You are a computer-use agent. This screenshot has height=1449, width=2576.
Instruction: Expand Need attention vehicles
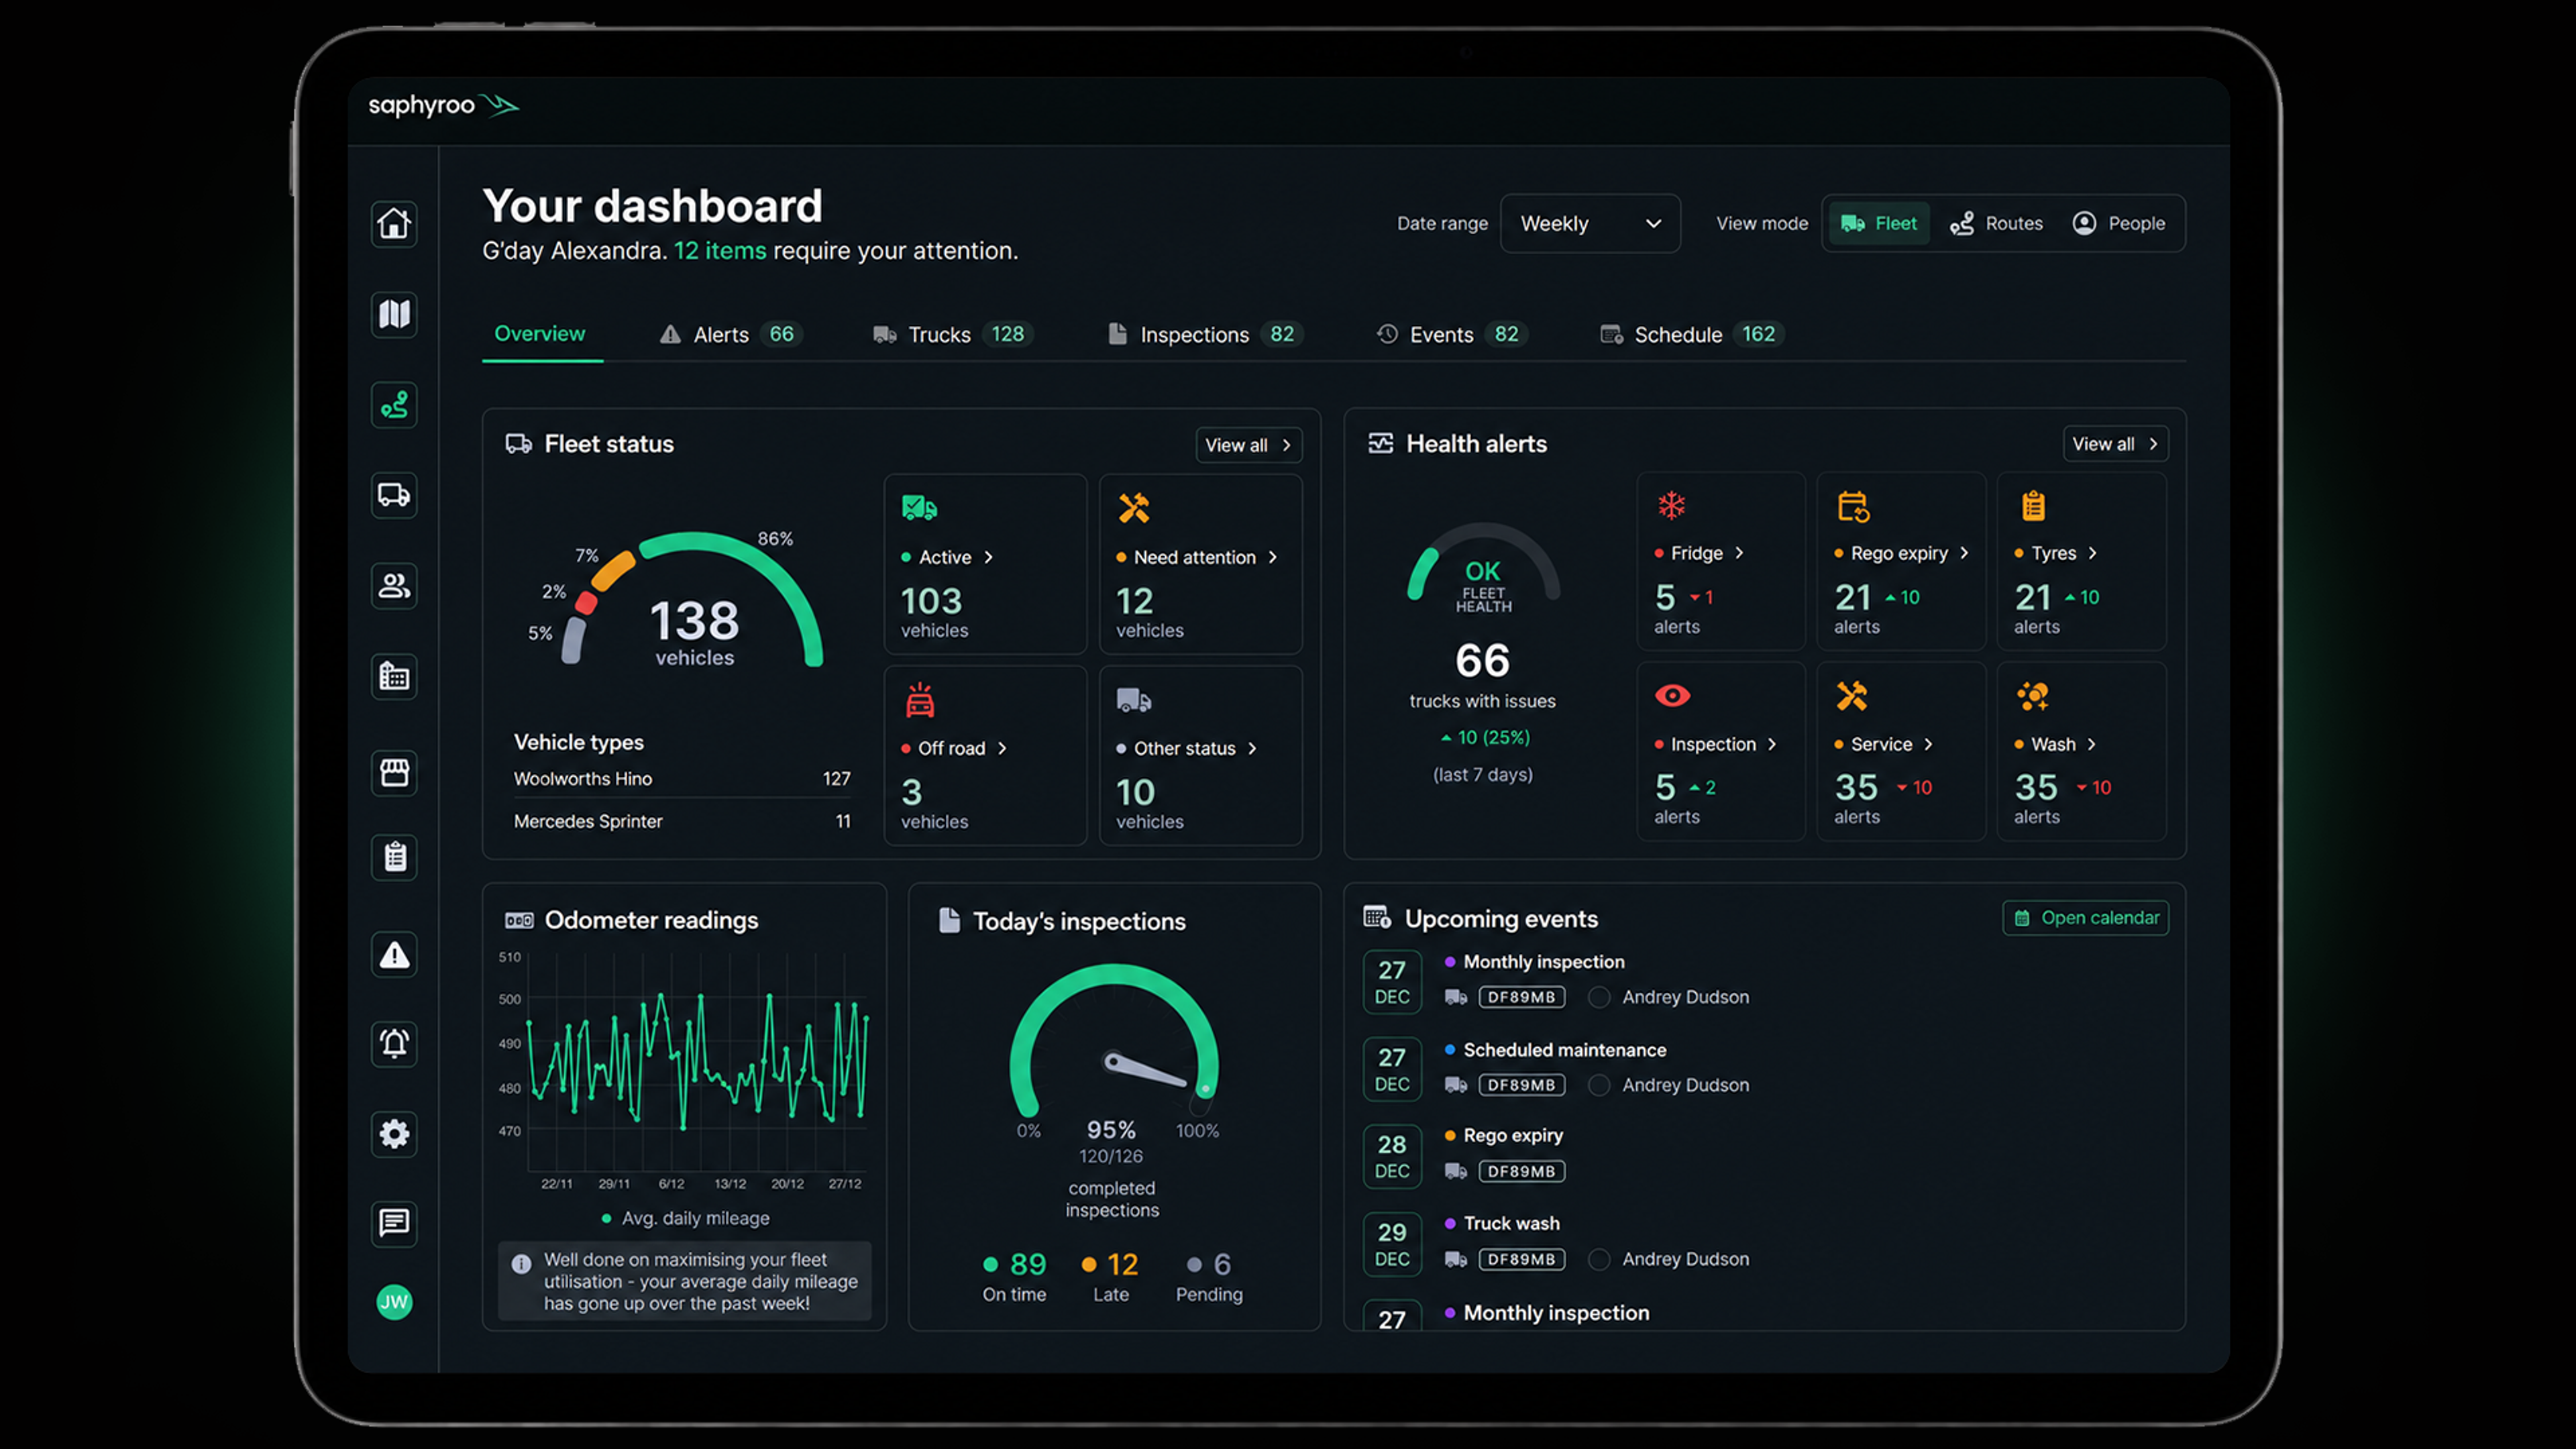(x=1272, y=558)
